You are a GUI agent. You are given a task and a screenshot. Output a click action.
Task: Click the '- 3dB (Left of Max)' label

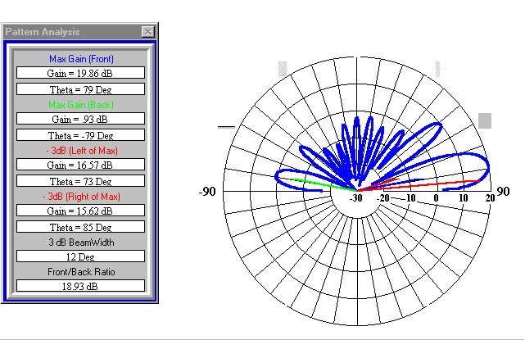pos(82,151)
